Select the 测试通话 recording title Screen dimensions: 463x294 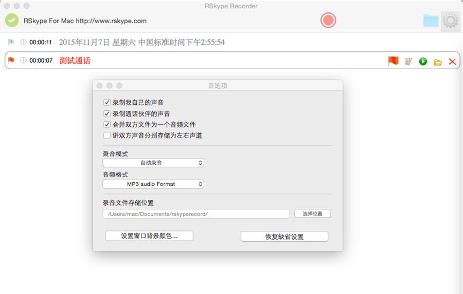(x=75, y=61)
